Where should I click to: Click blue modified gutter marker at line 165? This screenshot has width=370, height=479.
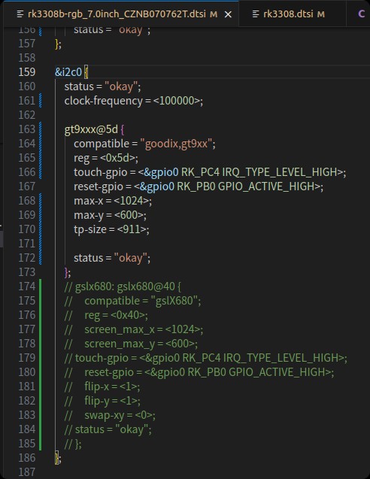41,158
